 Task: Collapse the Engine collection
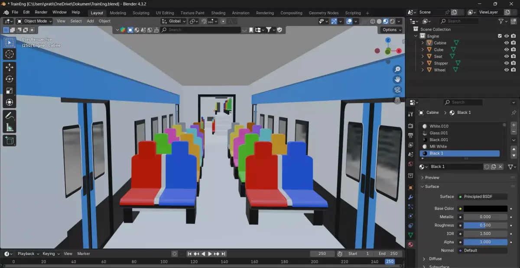point(416,36)
